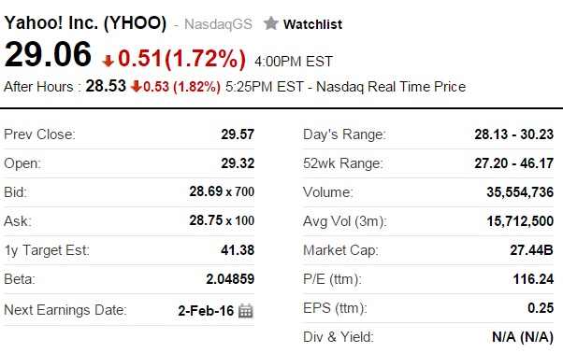Select the Prev Close value 29.57
563x353 pixels.
238,134
